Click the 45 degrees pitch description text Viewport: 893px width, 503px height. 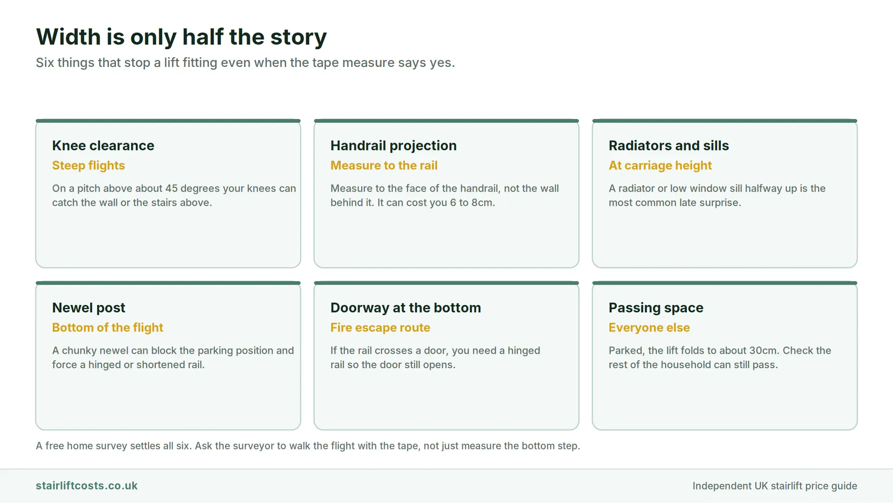(x=174, y=195)
